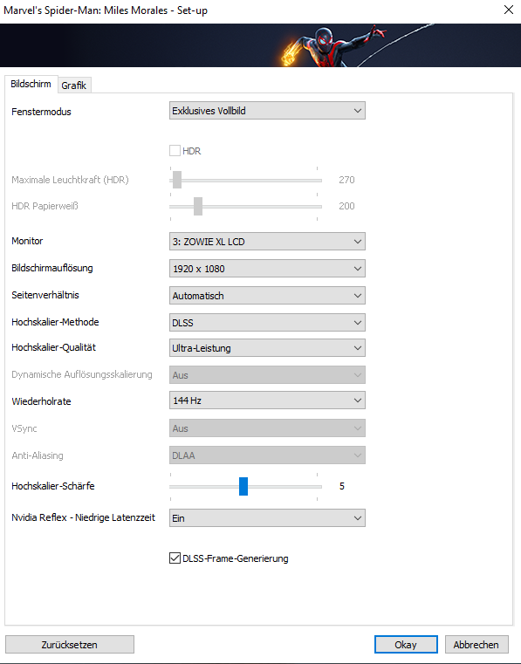Viewport: 521px width, 664px height.
Task: Toggle the HDR checkbox
Action: (x=175, y=151)
